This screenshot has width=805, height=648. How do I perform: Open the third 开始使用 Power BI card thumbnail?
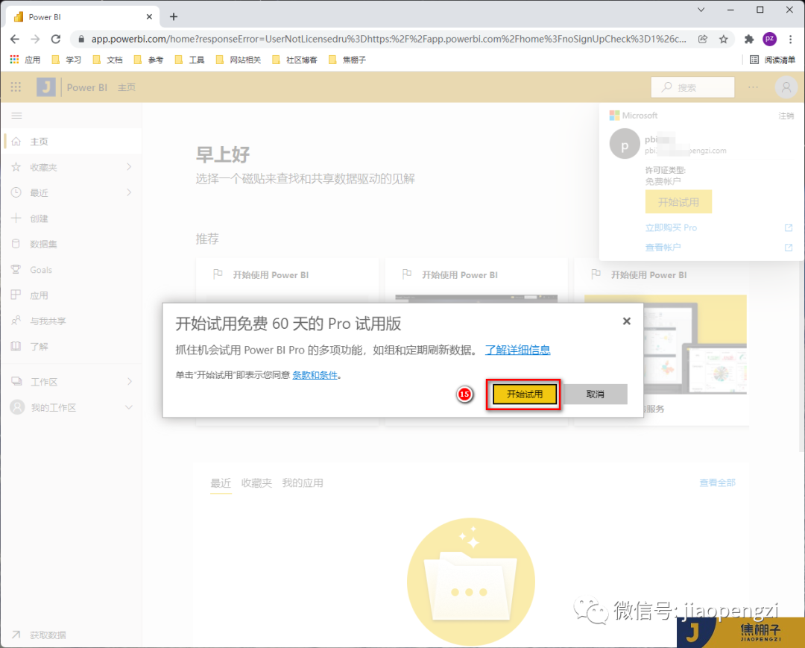(666, 344)
